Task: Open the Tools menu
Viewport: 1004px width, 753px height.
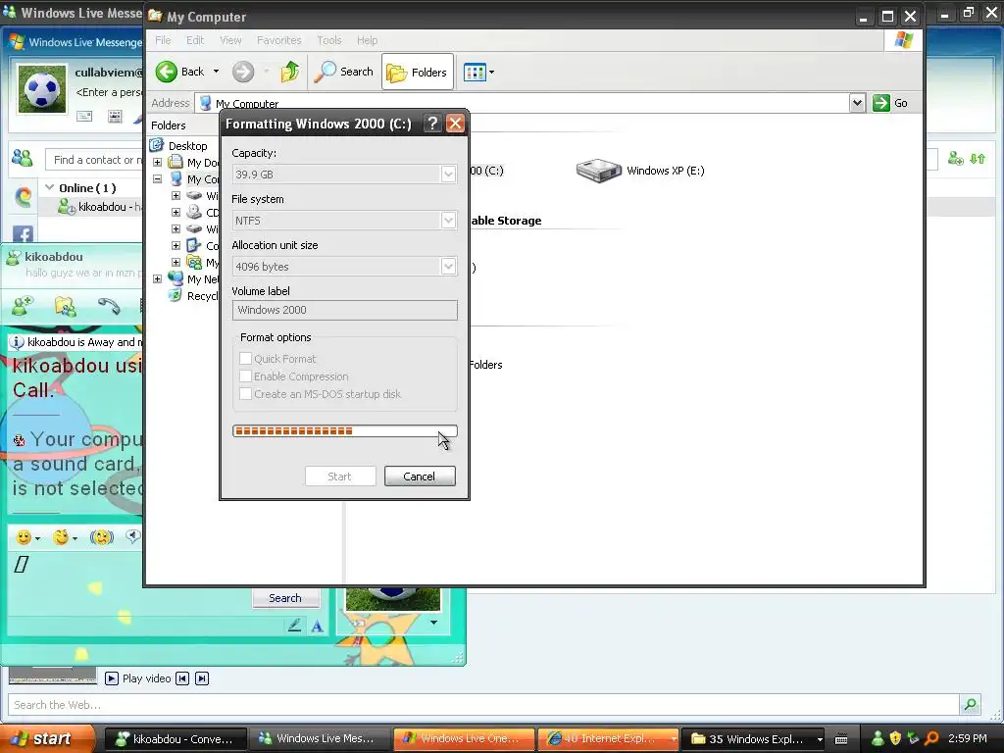Action: pyautogui.click(x=329, y=40)
